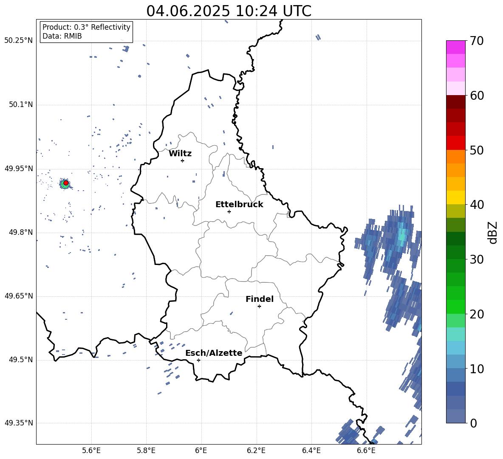Click the title 04.06.2025 10:24 UTC
This screenshot has height=459, width=503.
click(229, 11)
